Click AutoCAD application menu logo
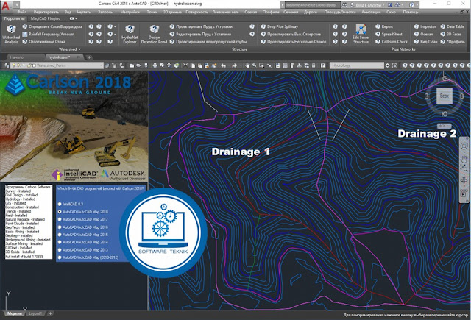The height and width of the screenshot is (320, 471). click(x=6, y=5)
